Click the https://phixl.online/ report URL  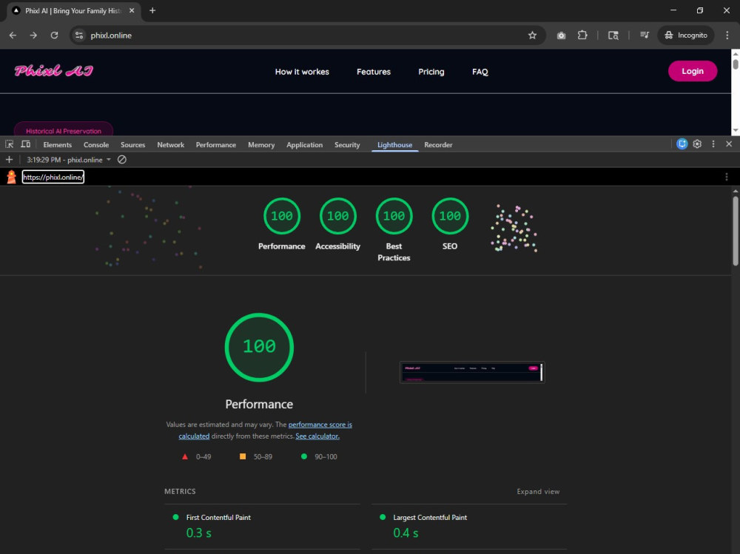[53, 177]
